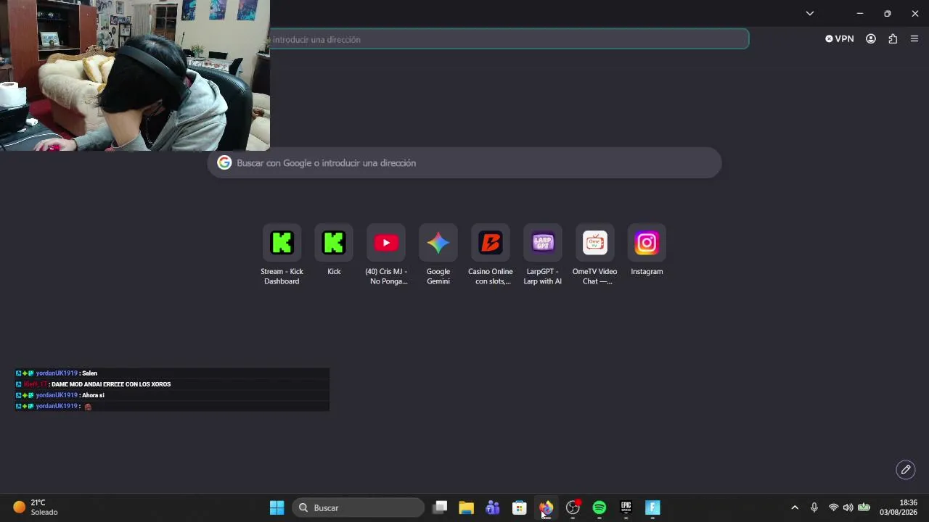The image size is (929, 522).
Task: Close the Firefox window
Action: pos(915,13)
